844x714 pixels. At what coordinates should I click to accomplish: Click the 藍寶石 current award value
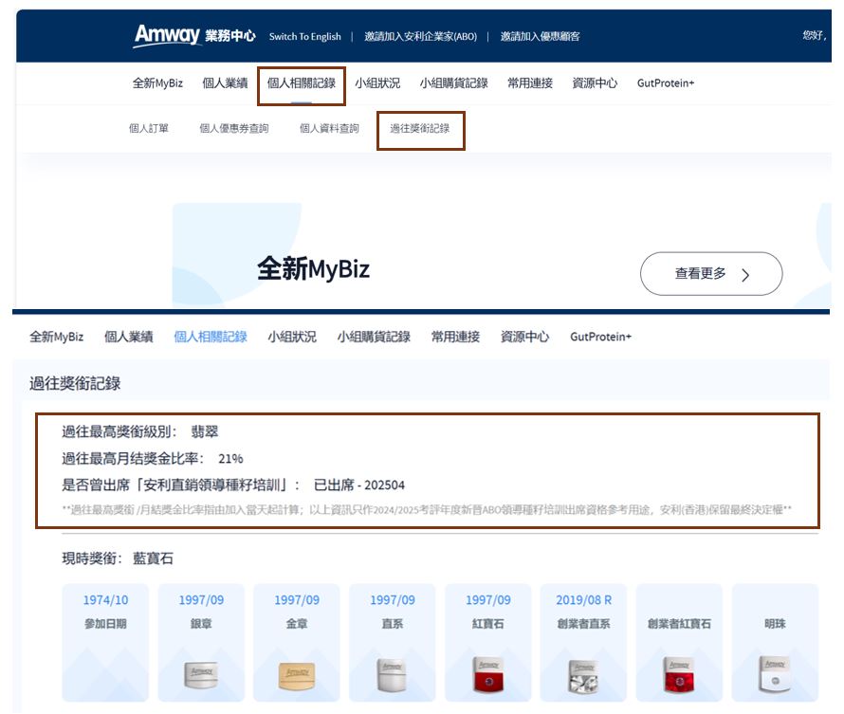point(153,558)
